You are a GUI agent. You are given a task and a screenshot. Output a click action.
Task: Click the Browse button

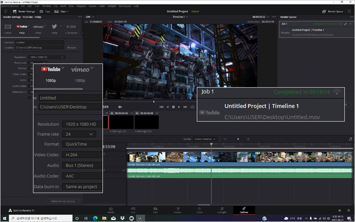click(72, 48)
